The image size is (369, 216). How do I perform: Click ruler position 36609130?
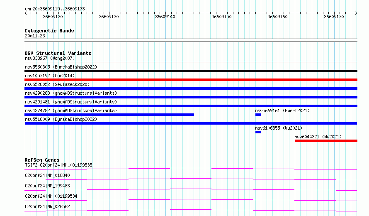pos(109,17)
